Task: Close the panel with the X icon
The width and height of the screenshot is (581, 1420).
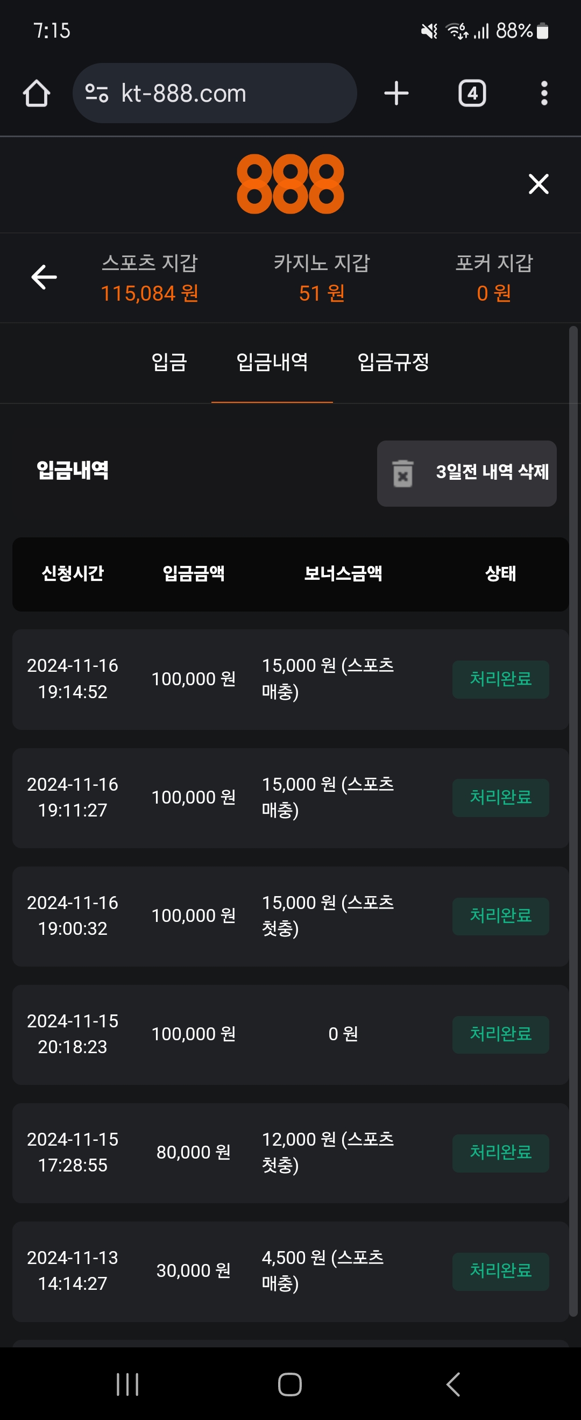Action: [x=538, y=183]
